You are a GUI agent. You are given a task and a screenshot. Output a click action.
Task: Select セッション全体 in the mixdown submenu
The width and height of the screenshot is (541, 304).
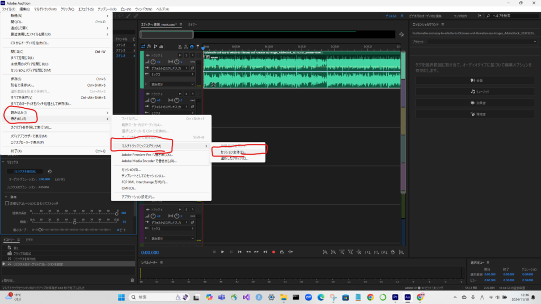(233, 152)
